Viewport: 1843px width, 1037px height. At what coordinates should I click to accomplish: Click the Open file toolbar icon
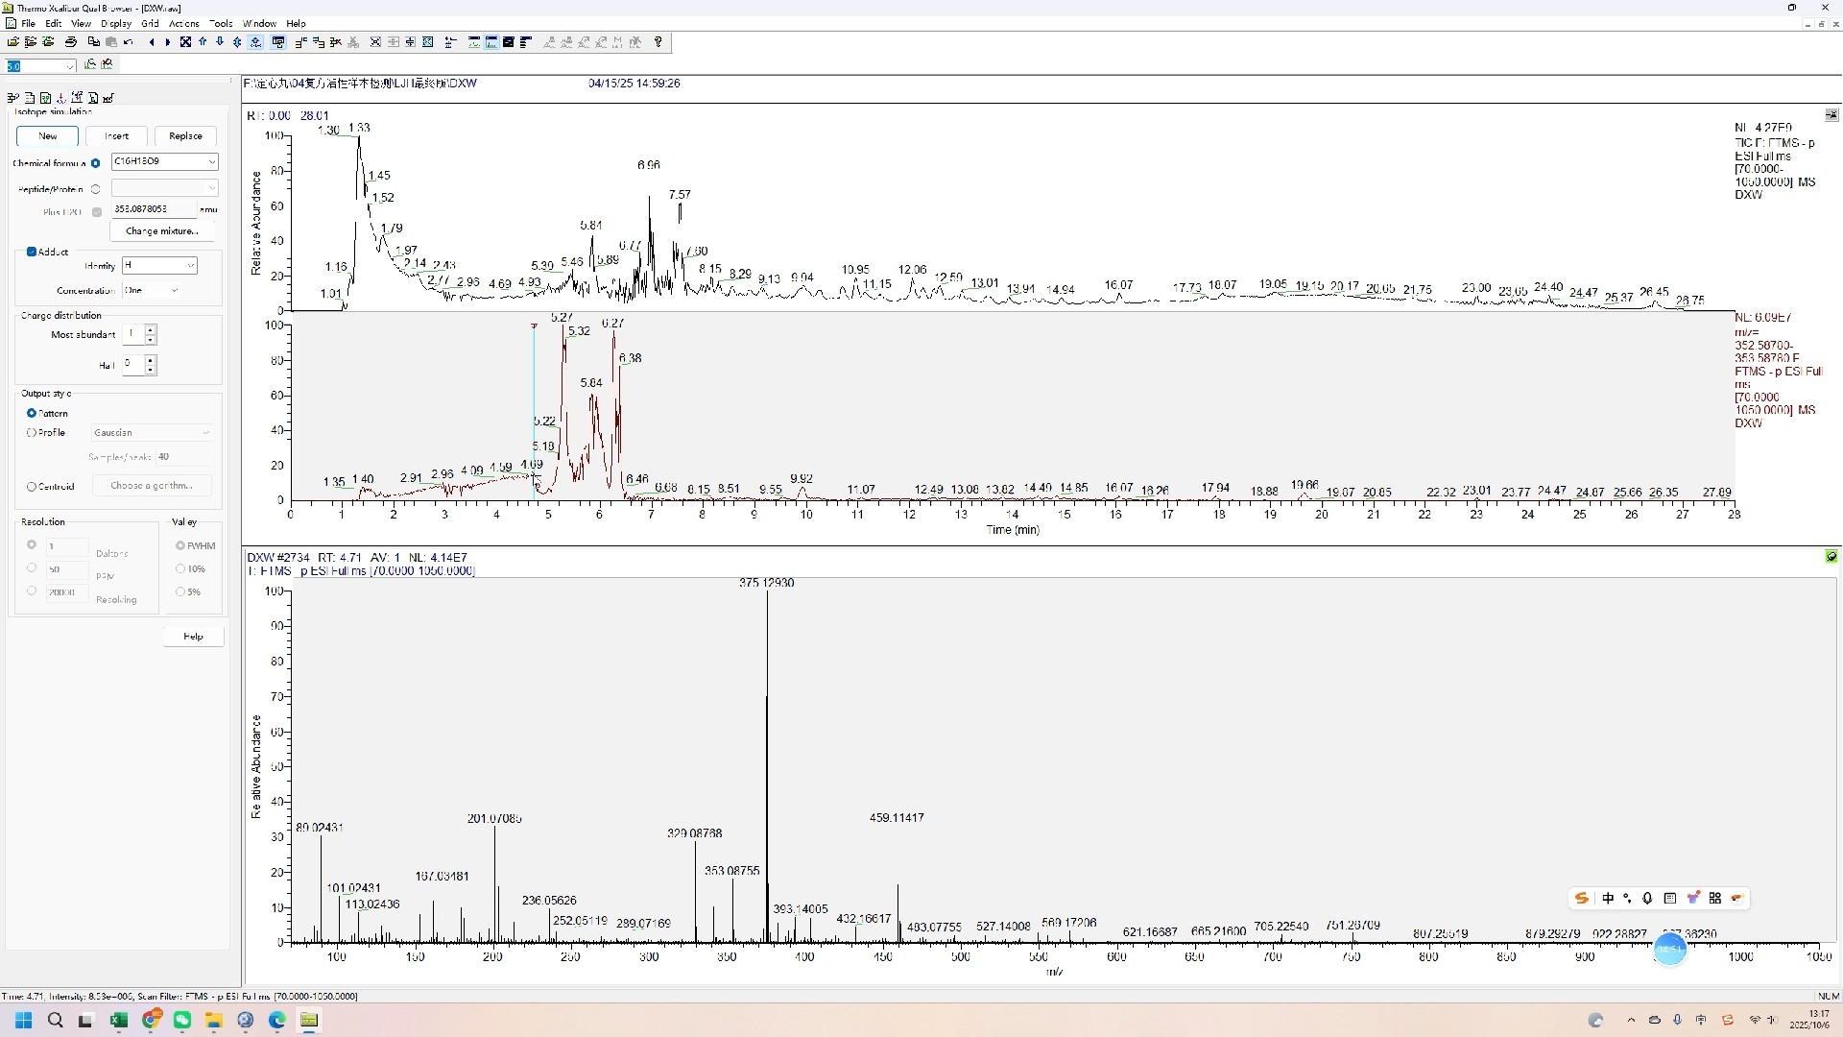13,42
